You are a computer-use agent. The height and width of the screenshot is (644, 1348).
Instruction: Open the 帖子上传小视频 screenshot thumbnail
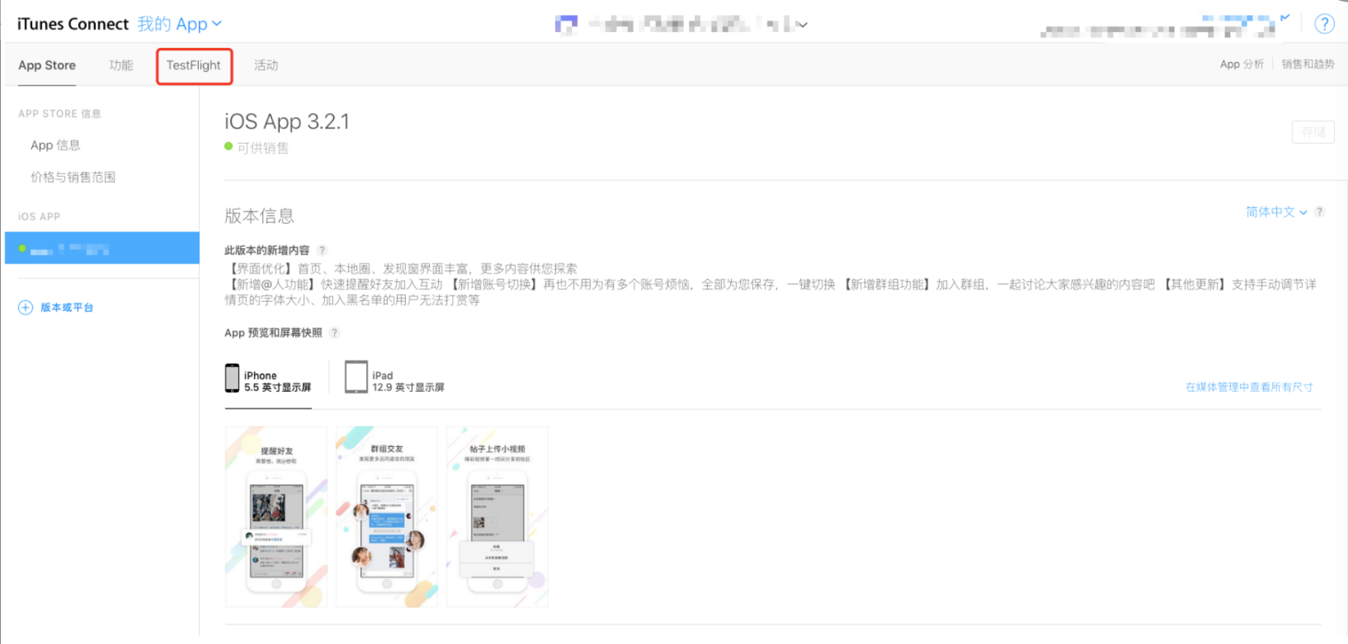[x=497, y=516]
